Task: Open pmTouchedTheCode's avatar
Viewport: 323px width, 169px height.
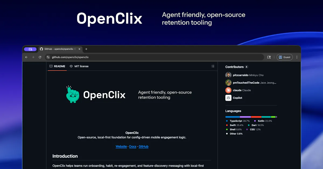Action: [x=228, y=83]
